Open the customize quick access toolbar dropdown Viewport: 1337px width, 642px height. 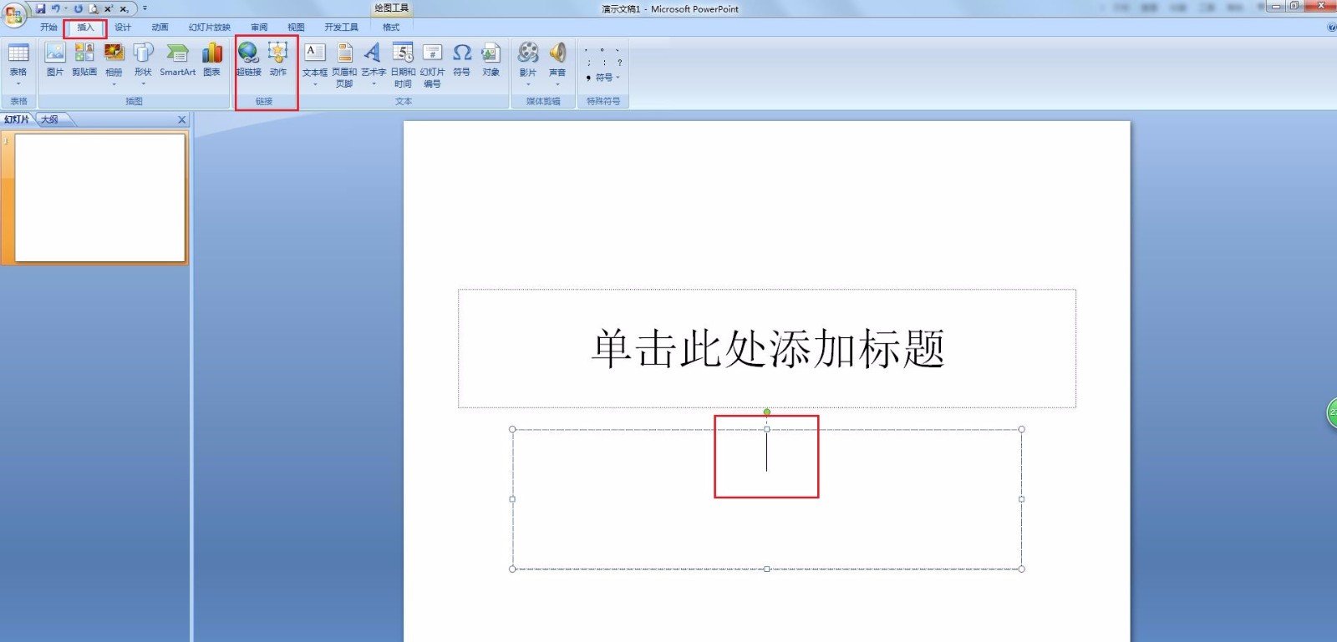pos(145,8)
